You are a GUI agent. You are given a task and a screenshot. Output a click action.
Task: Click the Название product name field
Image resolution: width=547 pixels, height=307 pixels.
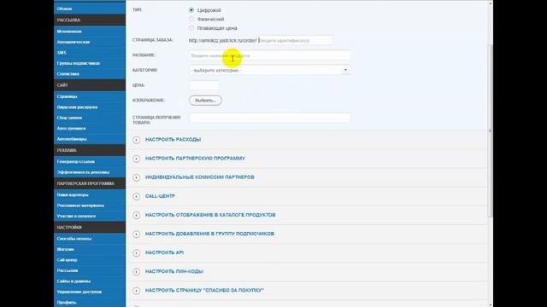coord(270,55)
